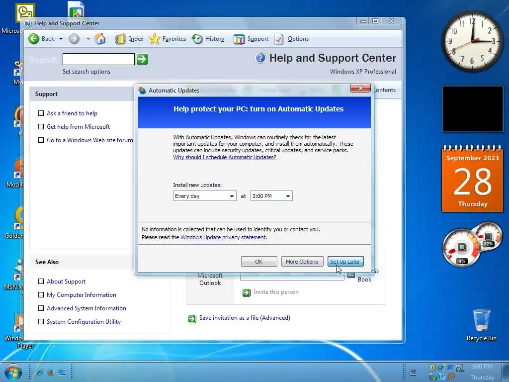Open the Index book icon
This screenshot has height=382, width=509.
tap(120, 39)
